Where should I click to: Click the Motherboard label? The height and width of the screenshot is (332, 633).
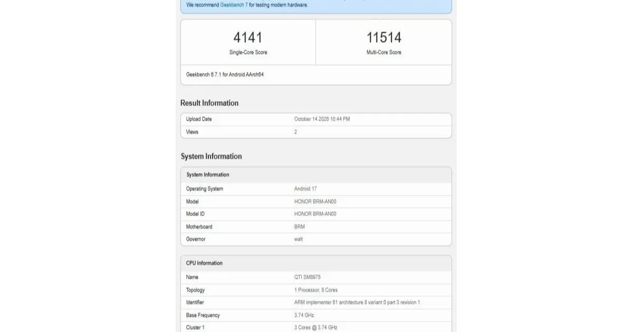pyautogui.click(x=199, y=227)
